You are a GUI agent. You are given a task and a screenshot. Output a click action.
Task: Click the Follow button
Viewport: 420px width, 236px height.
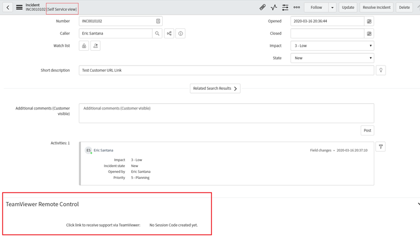coord(317,7)
